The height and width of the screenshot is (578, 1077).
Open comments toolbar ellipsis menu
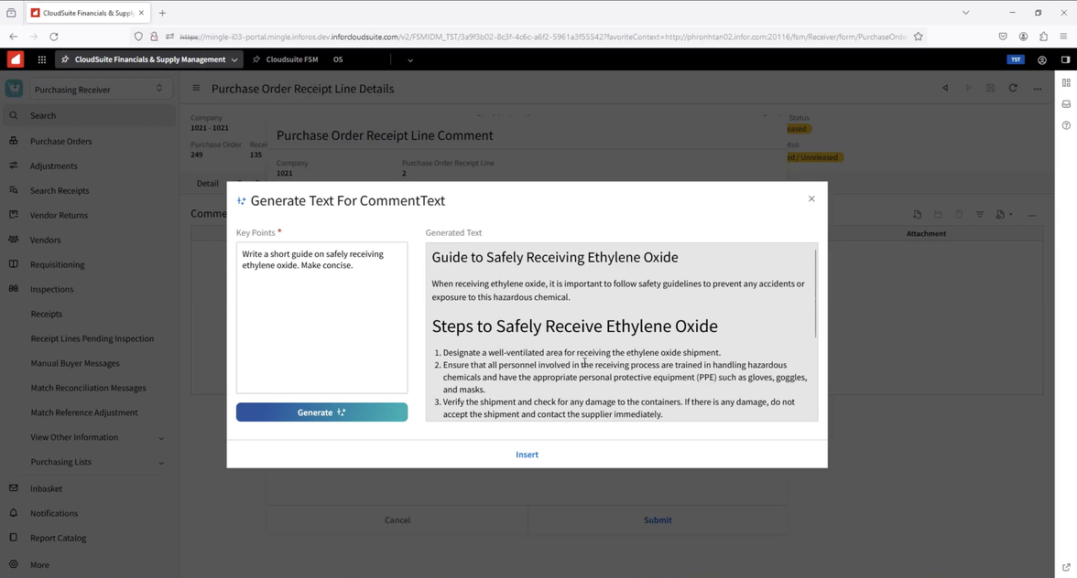click(x=1031, y=215)
